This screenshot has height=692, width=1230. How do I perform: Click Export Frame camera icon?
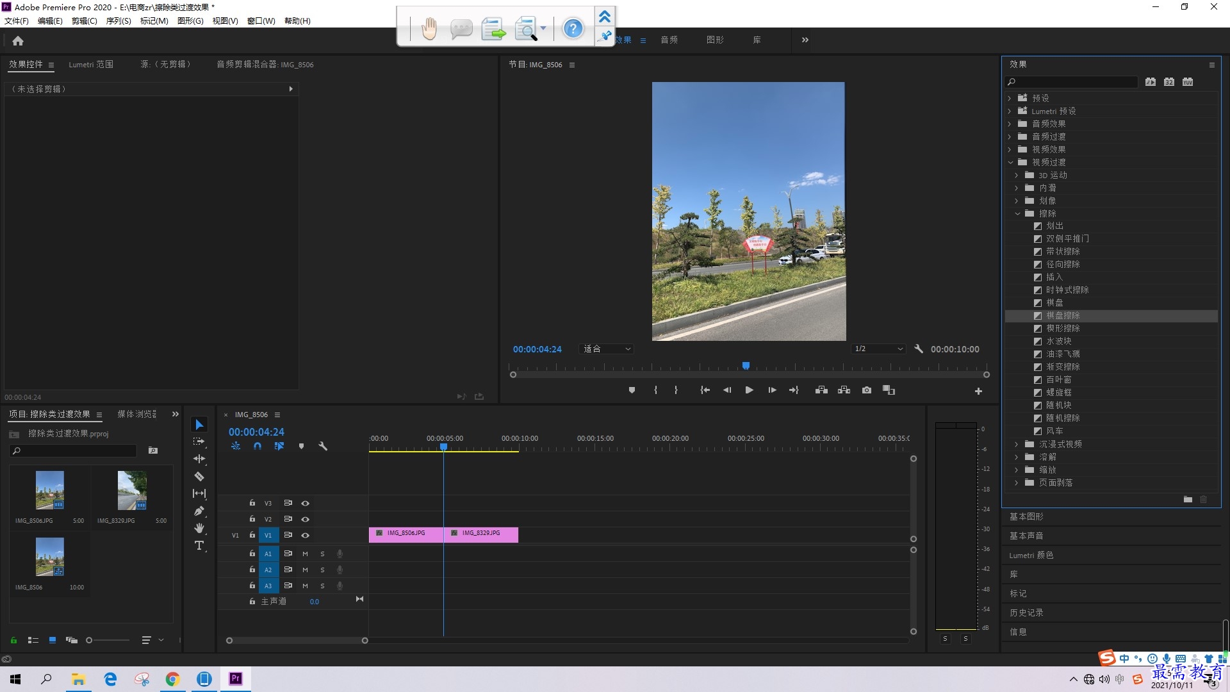[x=867, y=390]
